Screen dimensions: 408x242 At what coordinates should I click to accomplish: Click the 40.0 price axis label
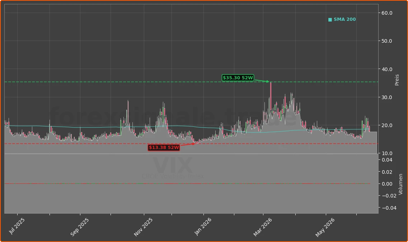(387, 69)
